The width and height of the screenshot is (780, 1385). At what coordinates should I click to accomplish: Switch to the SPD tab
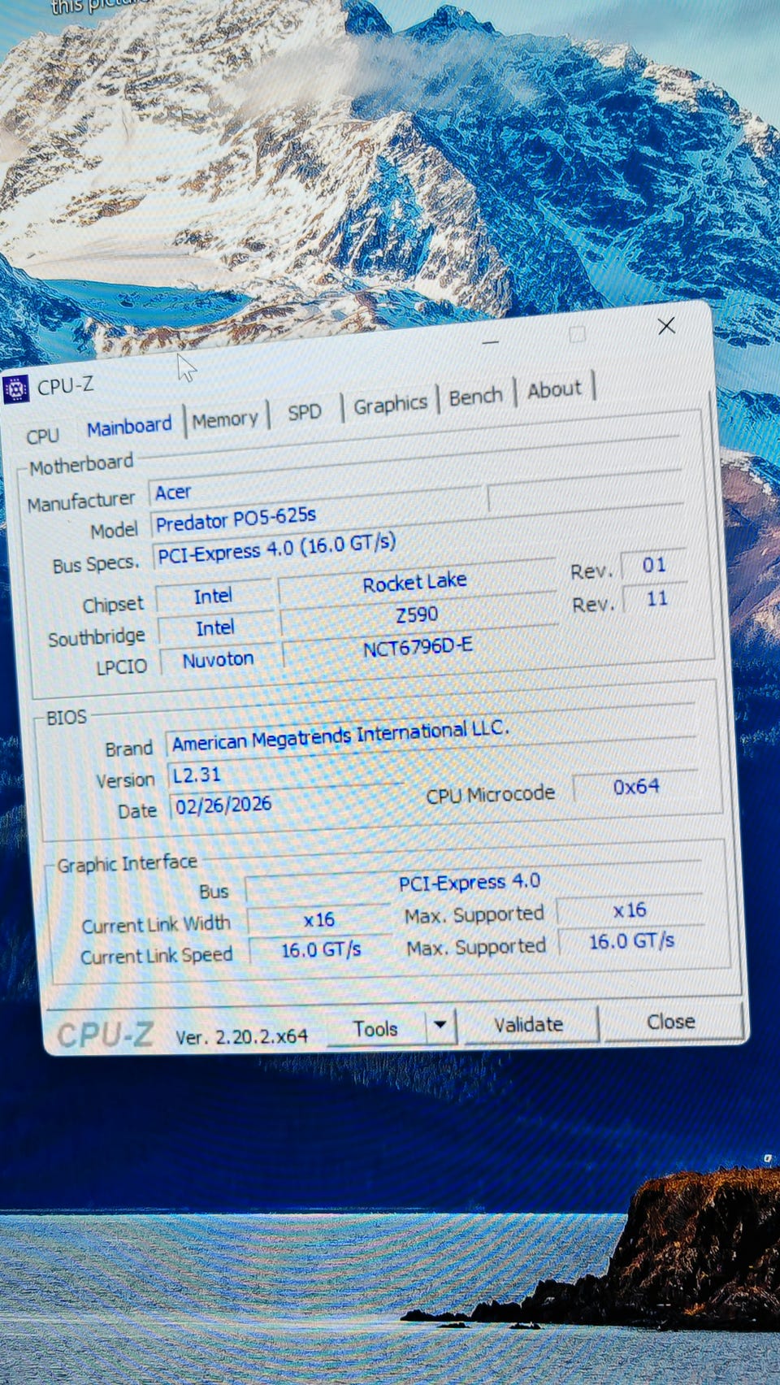[305, 412]
